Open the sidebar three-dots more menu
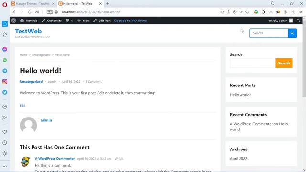This screenshot has width=306, height=172. tap(5, 167)
